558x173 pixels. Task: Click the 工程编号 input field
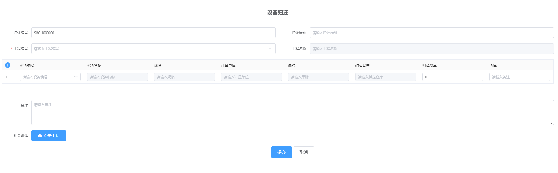tap(148, 49)
